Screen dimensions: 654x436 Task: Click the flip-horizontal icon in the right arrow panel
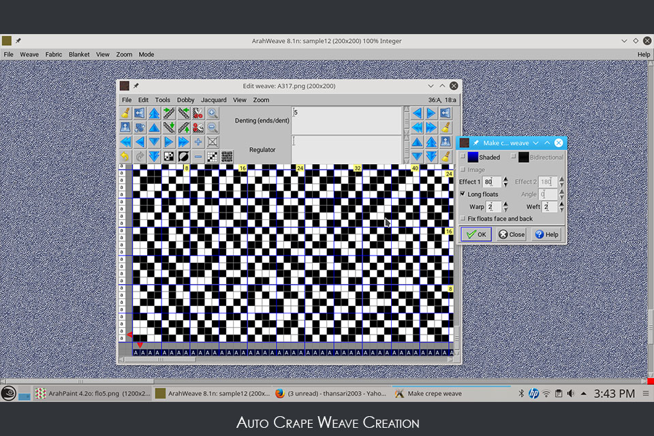click(x=446, y=113)
